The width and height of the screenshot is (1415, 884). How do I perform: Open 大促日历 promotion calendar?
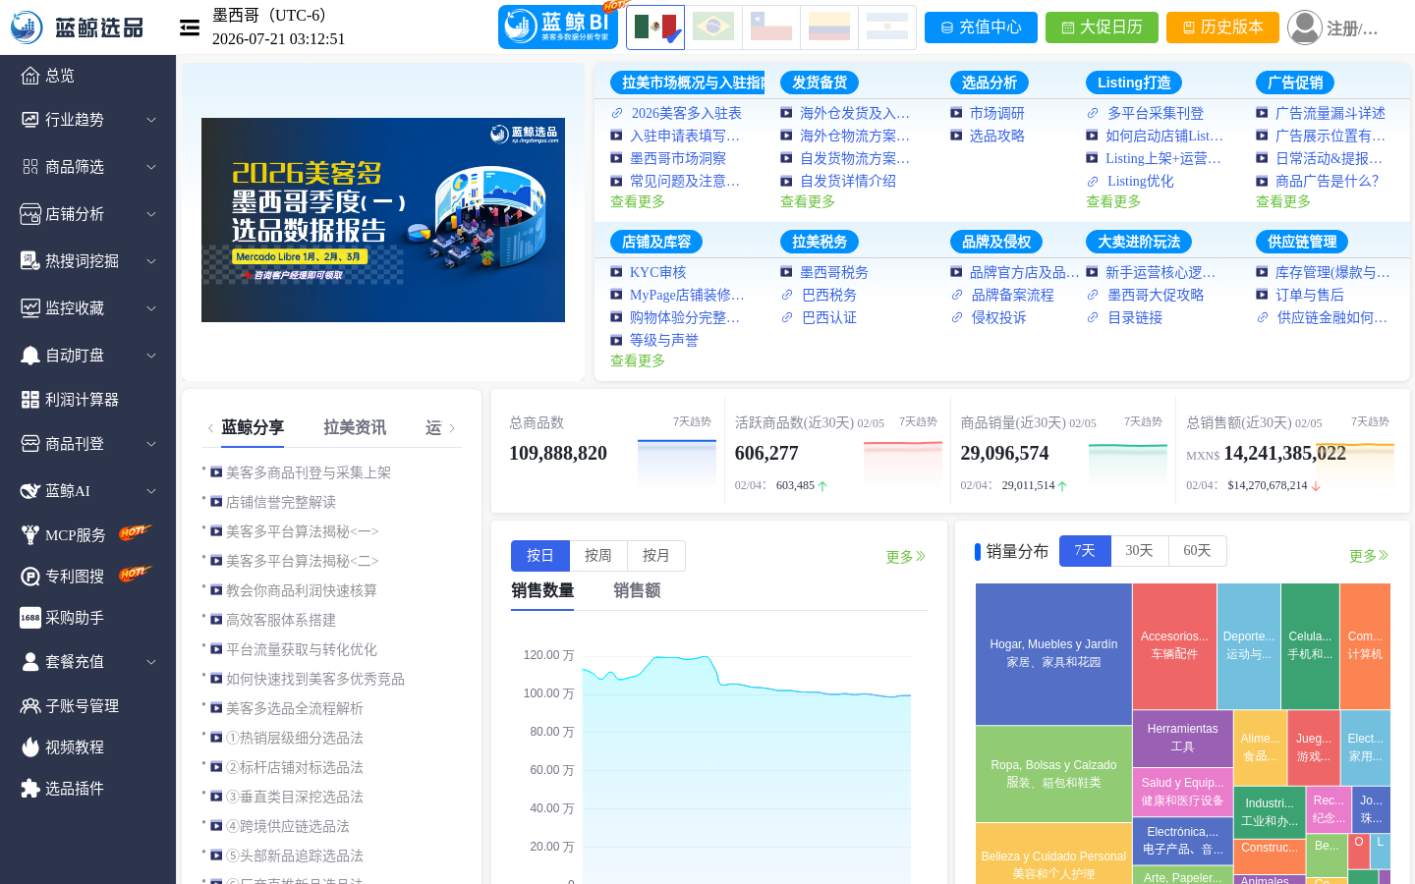[x=1102, y=28]
